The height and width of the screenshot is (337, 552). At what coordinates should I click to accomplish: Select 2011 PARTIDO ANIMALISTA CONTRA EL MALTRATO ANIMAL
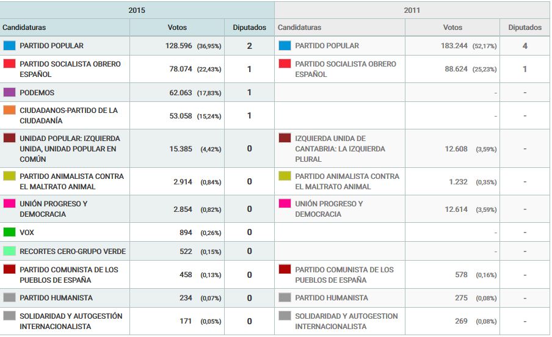pyautogui.click(x=347, y=181)
